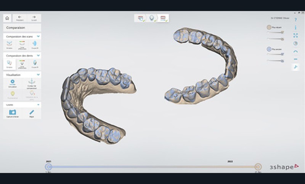
Task: Click the fullscreen expand arrows icon
Action: [295, 35]
